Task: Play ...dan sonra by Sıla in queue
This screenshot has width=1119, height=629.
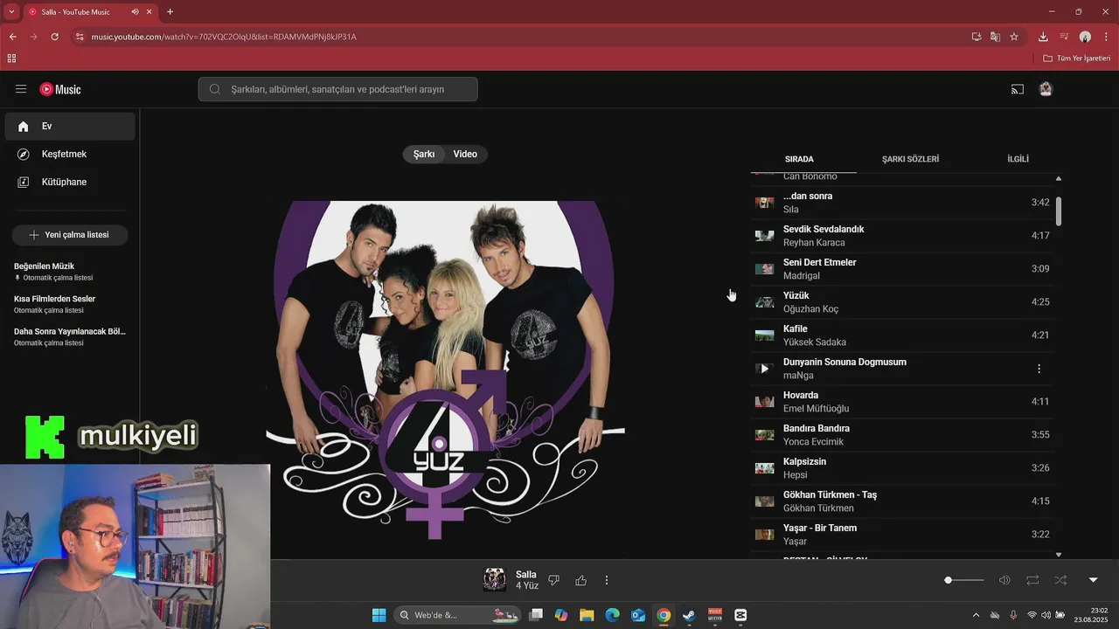Action: (903, 203)
